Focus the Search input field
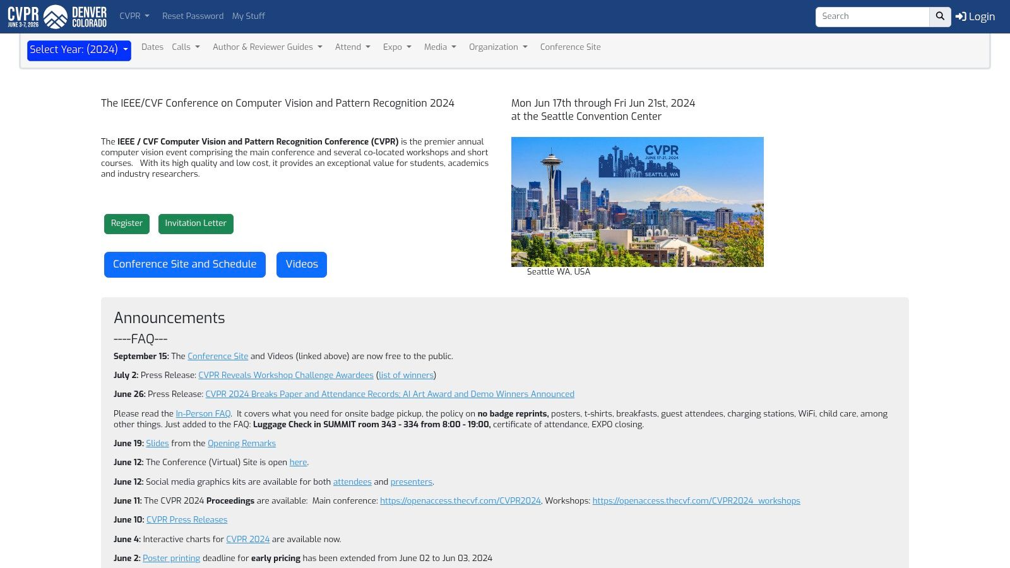The height and width of the screenshot is (568, 1010). tap(872, 17)
